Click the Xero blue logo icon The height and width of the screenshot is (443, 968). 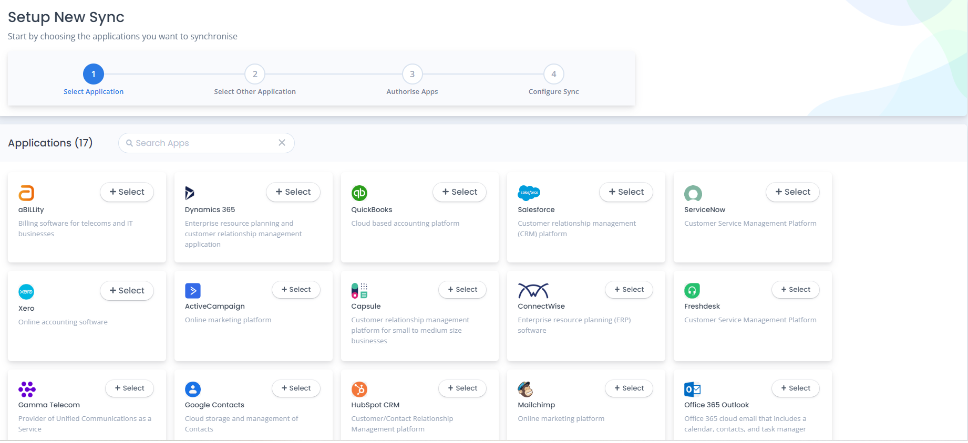click(26, 291)
